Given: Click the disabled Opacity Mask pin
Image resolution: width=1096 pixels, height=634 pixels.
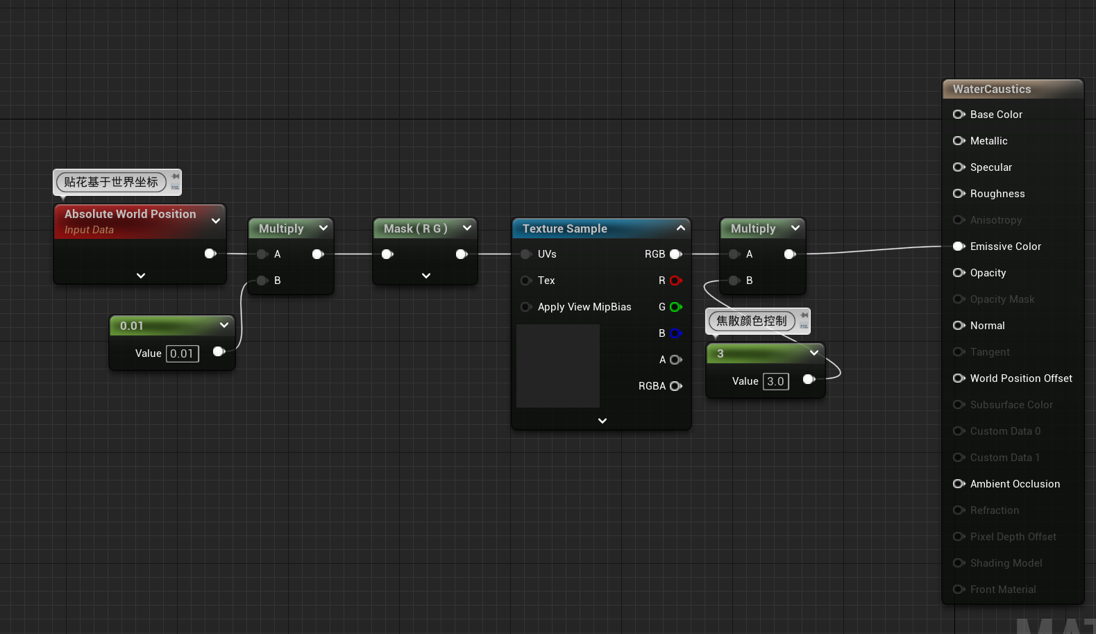Looking at the screenshot, I should (x=959, y=299).
